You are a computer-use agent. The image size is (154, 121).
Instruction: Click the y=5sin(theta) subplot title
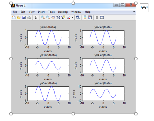tap(48, 83)
